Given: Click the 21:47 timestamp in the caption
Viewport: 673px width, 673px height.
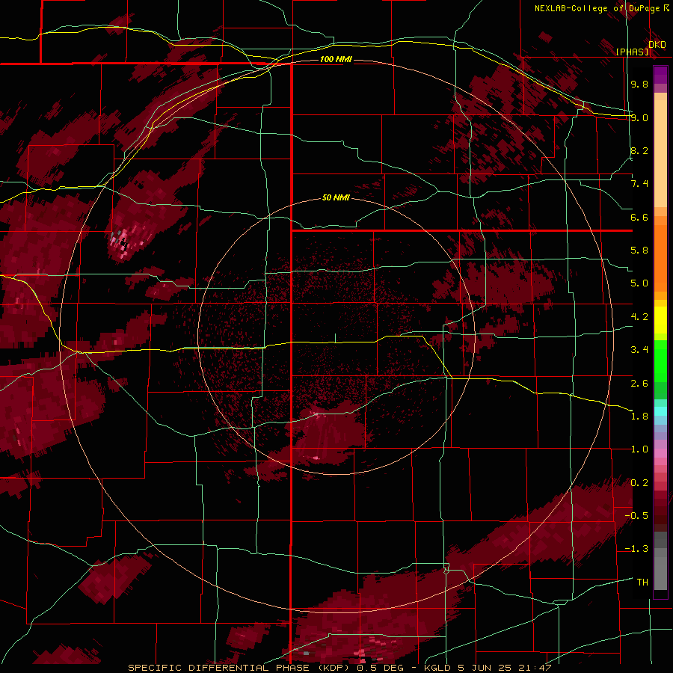Looking at the screenshot, I should (x=535, y=668).
